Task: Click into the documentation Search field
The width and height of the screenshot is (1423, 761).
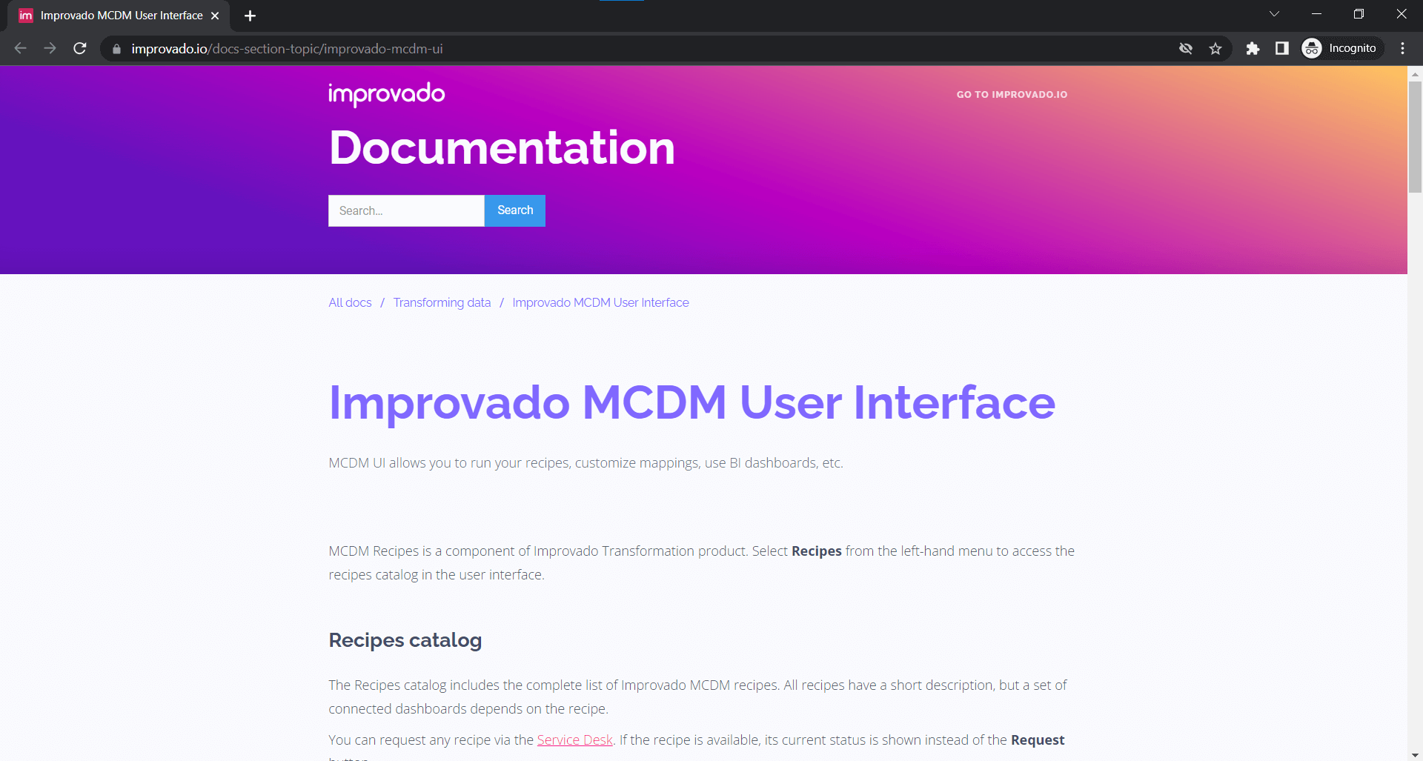Action: 406,210
